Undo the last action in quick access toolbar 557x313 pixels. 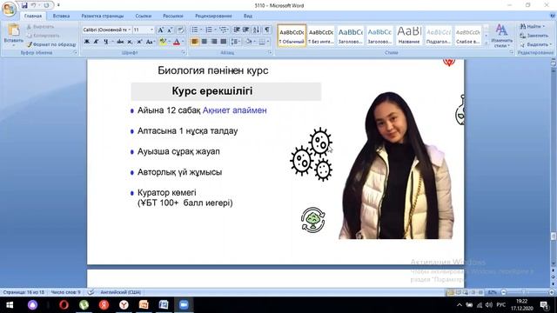click(x=33, y=5)
